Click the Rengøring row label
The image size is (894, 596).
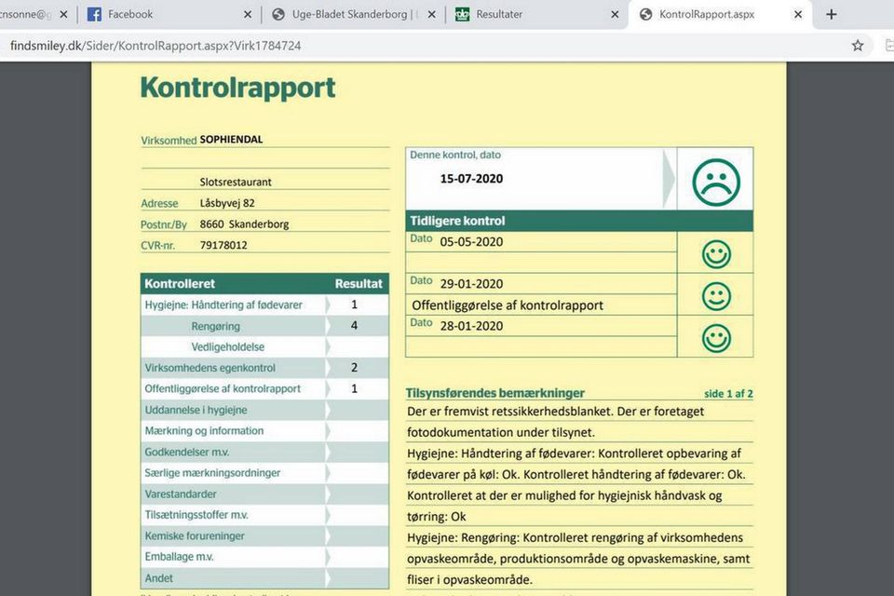[215, 326]
